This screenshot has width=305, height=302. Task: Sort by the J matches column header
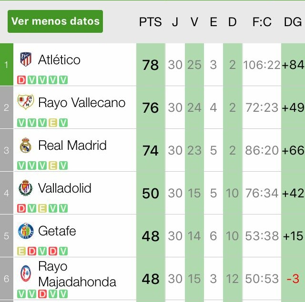[x=175, y=22]
